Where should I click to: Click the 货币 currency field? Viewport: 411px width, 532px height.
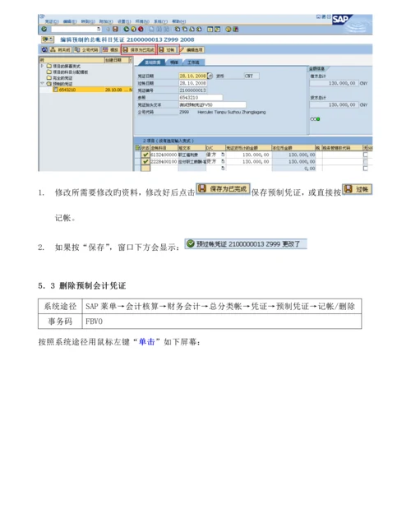(252, 76)
